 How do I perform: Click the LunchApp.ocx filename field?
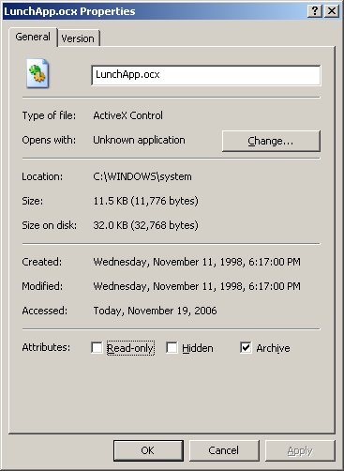click(x=206, y=75)
